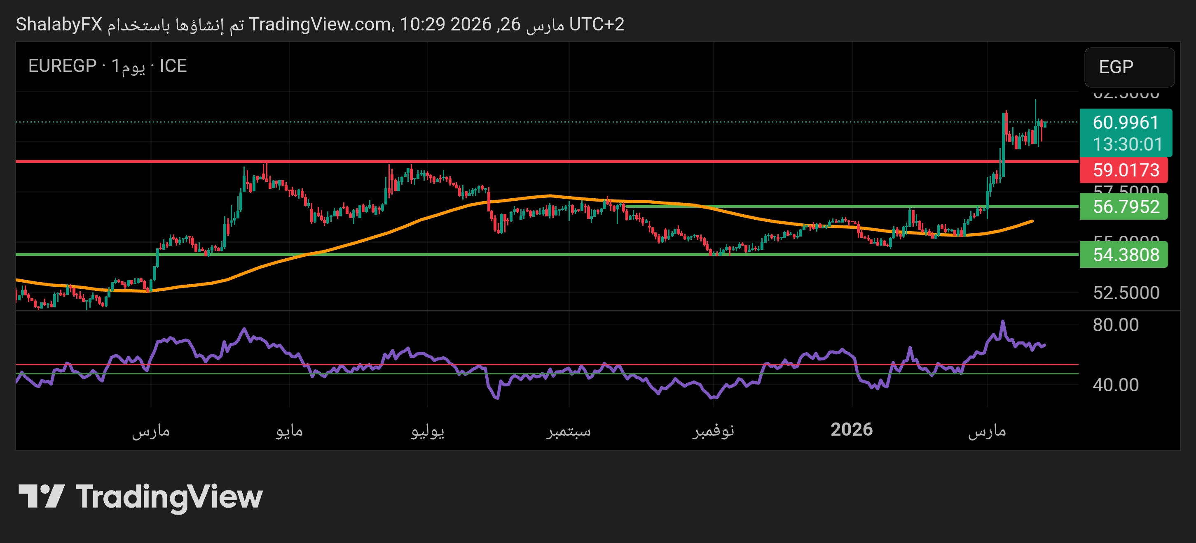Click the نوفمبر month label on time axis
Image resolution: width=1196 pixels, height=543 pixels.
point(713,431)
